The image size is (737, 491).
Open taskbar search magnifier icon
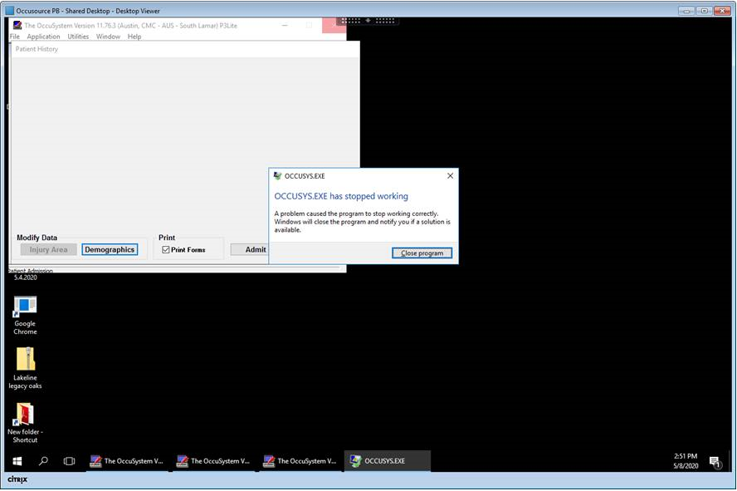pos(43,461)
